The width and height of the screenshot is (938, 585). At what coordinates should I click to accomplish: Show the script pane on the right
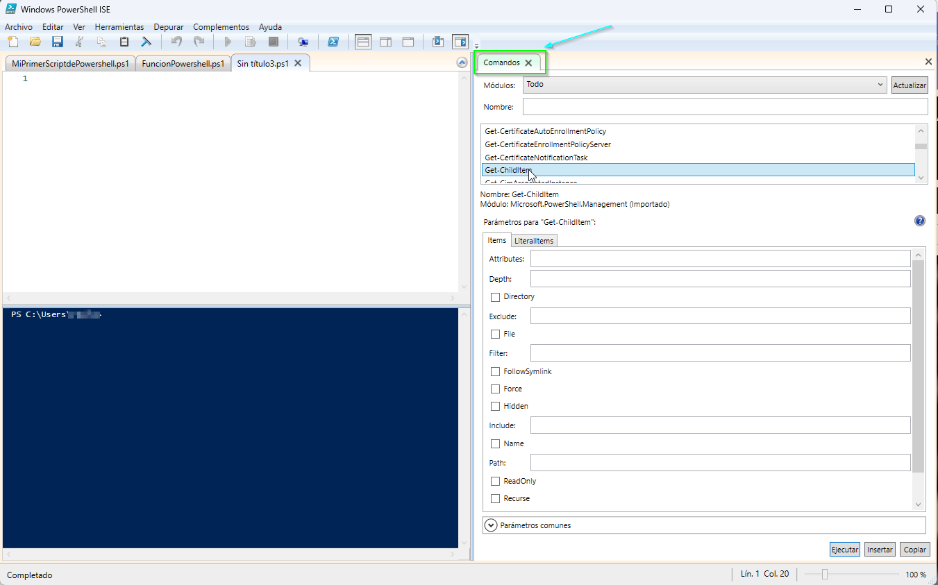point(385,42)
